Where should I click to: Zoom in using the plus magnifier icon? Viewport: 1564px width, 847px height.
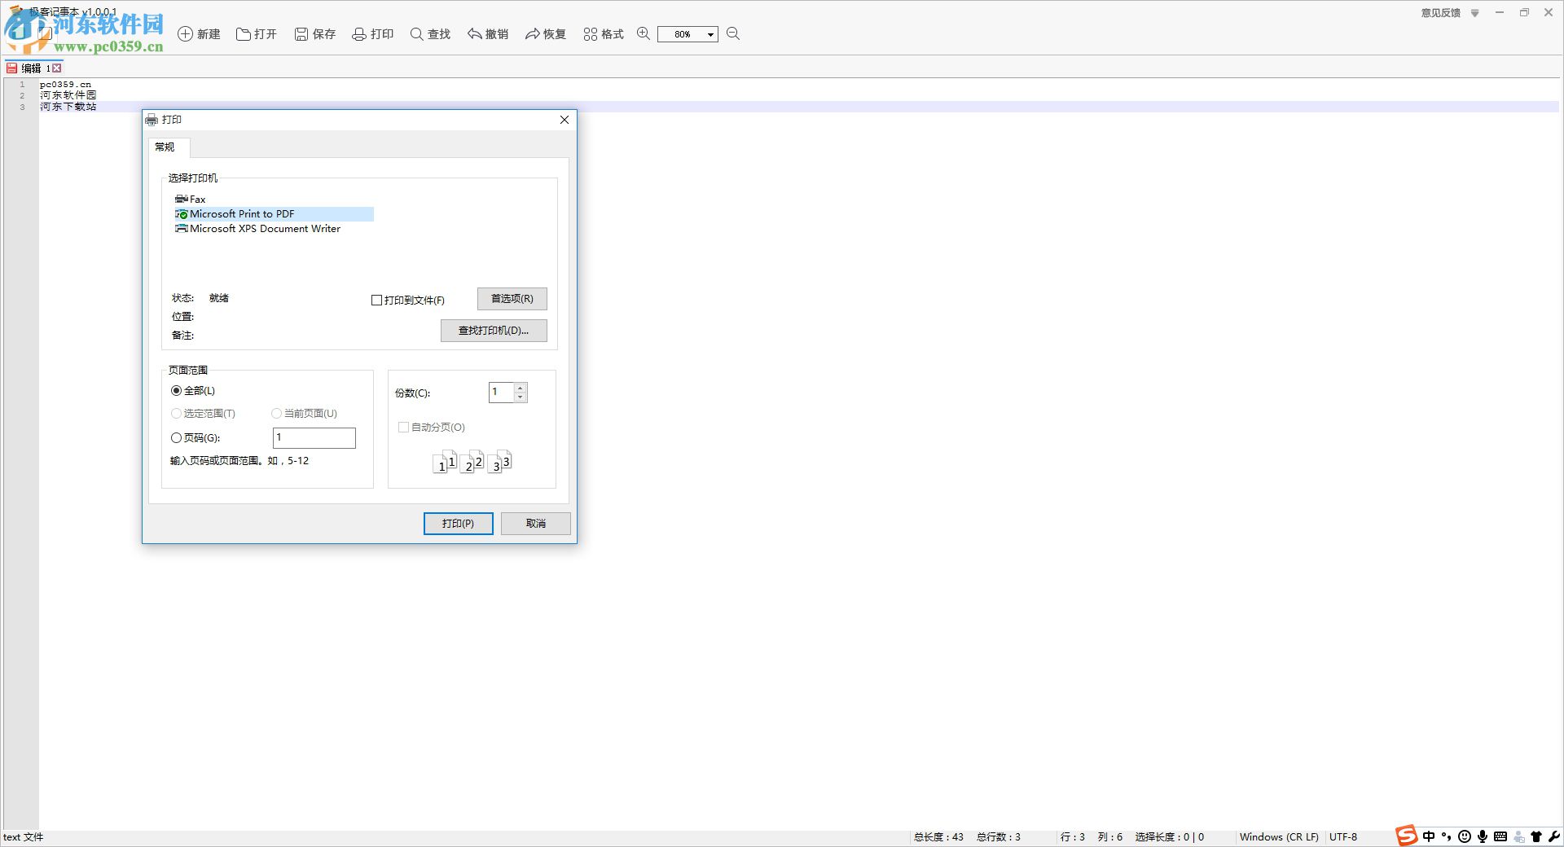pyautogui.click(x=644, y=33)
